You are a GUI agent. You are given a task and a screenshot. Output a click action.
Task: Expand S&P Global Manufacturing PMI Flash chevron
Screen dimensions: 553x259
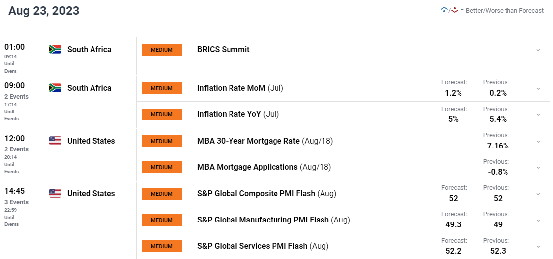click(538, 221)
